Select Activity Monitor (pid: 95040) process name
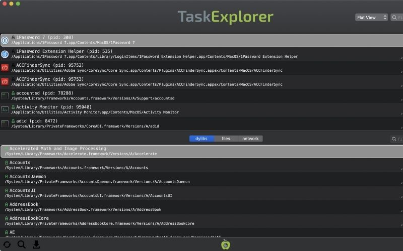This screenshot has height=251, width=403. 54,107
